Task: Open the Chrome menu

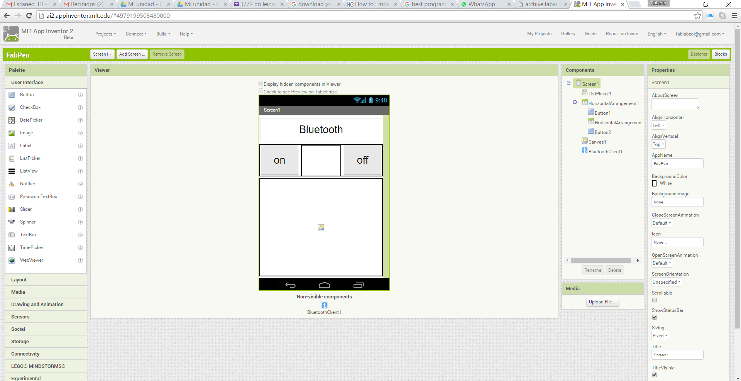Action: pos(734,16)
